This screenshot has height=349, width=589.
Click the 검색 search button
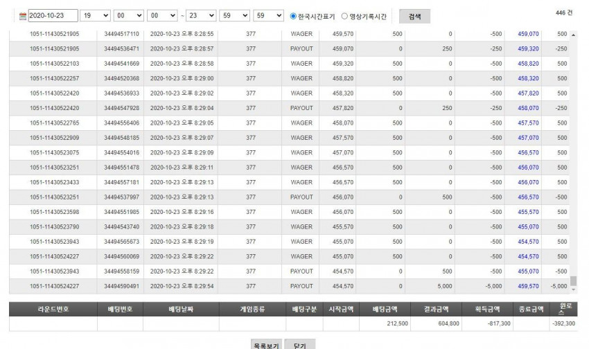[x=414, y=17]
